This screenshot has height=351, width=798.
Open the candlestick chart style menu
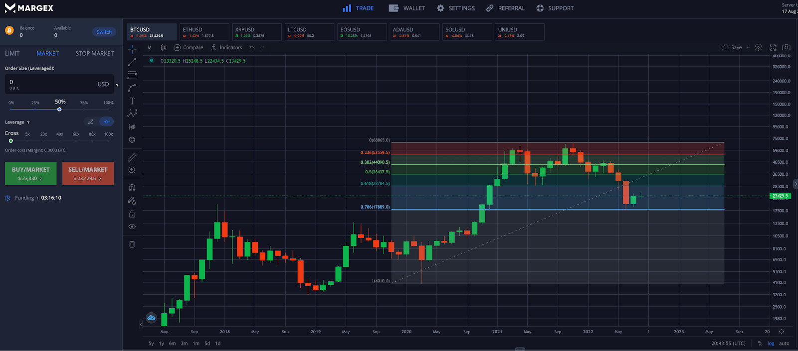pos(164,48)
